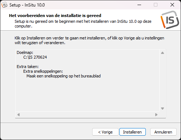Cancel the setup with Annuleren
This screenshot has width=181, height=140.
(163, 132)
